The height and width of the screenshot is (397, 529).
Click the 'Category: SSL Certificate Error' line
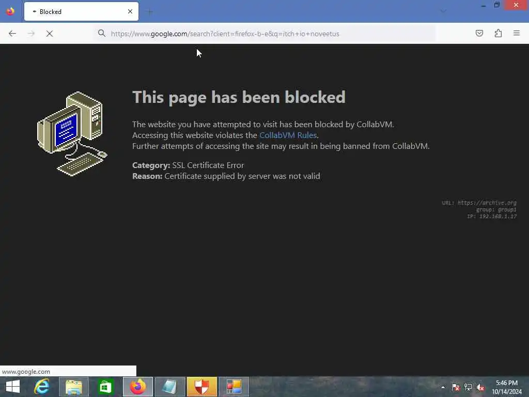(x=188, y=165)
